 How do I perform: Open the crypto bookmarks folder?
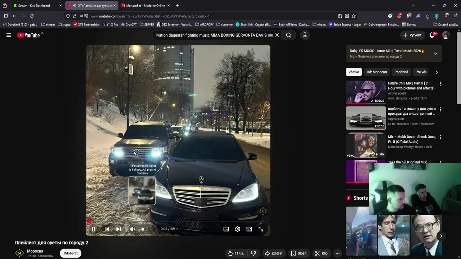coord(64,24)
